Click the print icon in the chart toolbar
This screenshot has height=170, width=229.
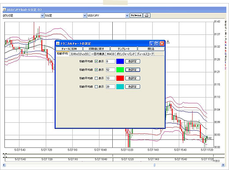[147, 15]
